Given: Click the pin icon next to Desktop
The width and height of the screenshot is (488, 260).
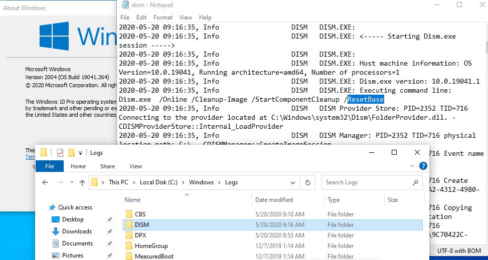Looking at the screenshot, I should pyautogui.click(x=109, y=219).
